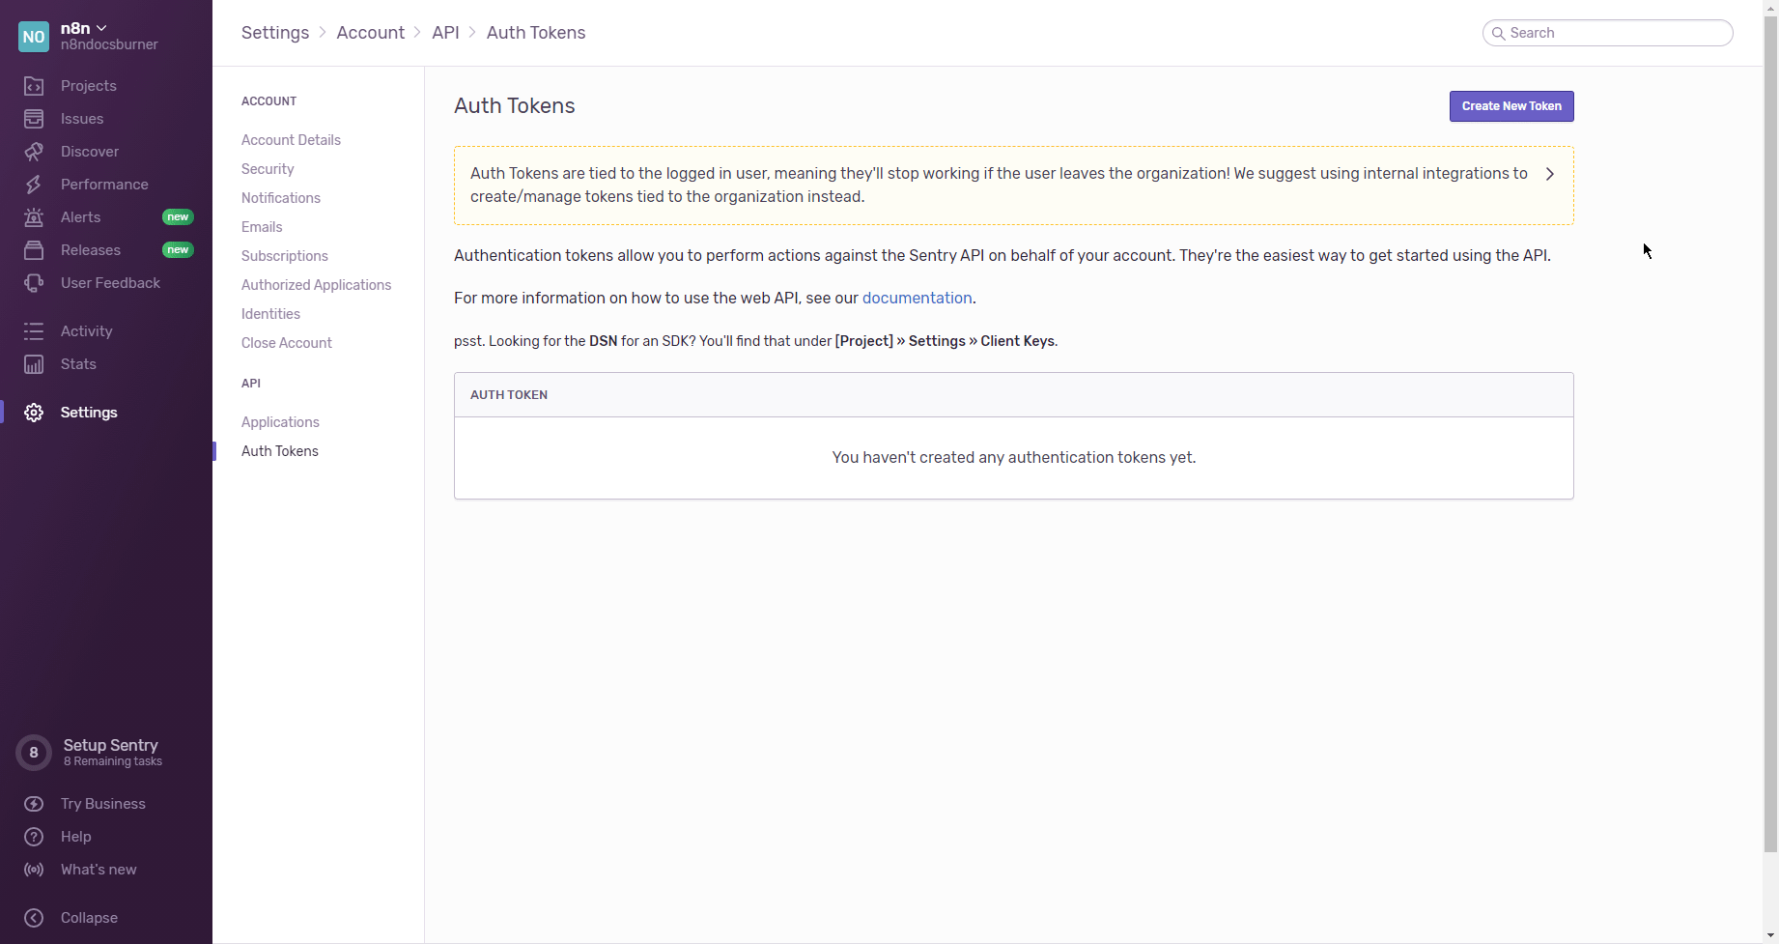Select the Alerts siren icon

point(34,217)
